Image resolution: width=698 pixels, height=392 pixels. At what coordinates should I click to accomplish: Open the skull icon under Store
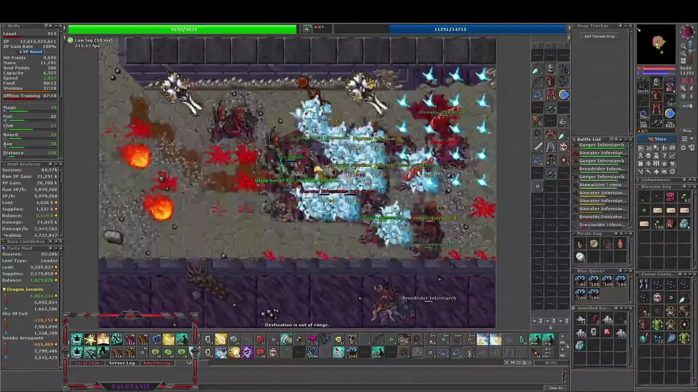pyautogui.click(x=648, y=155)
